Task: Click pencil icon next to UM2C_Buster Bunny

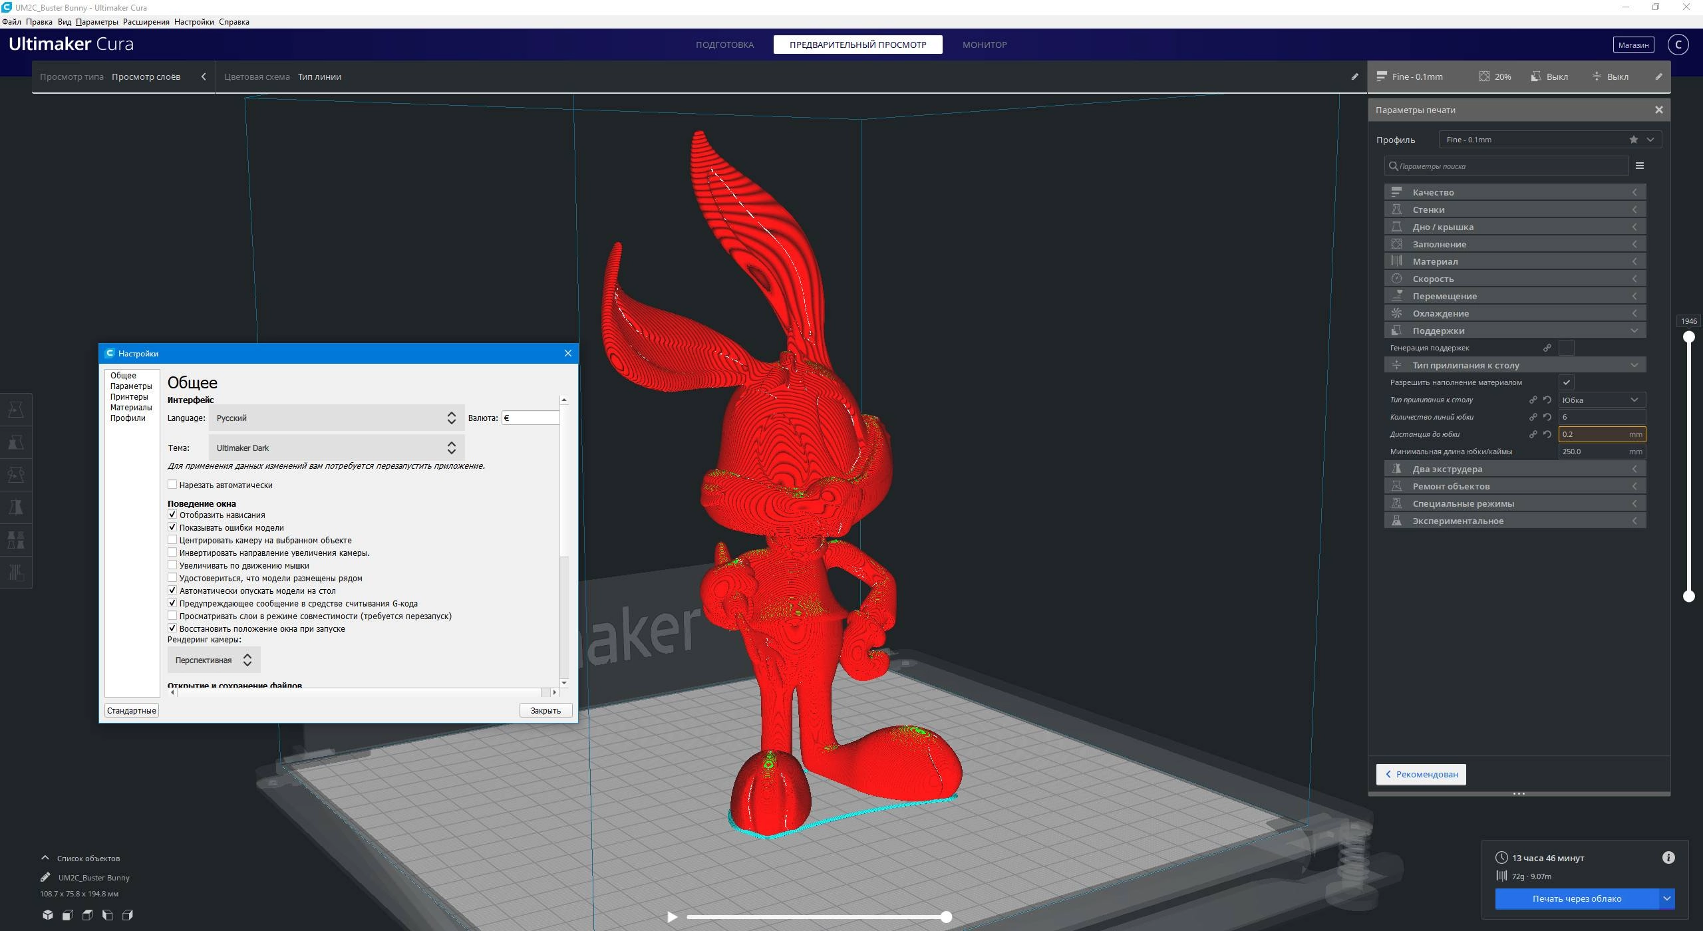Action: point(45,877)
